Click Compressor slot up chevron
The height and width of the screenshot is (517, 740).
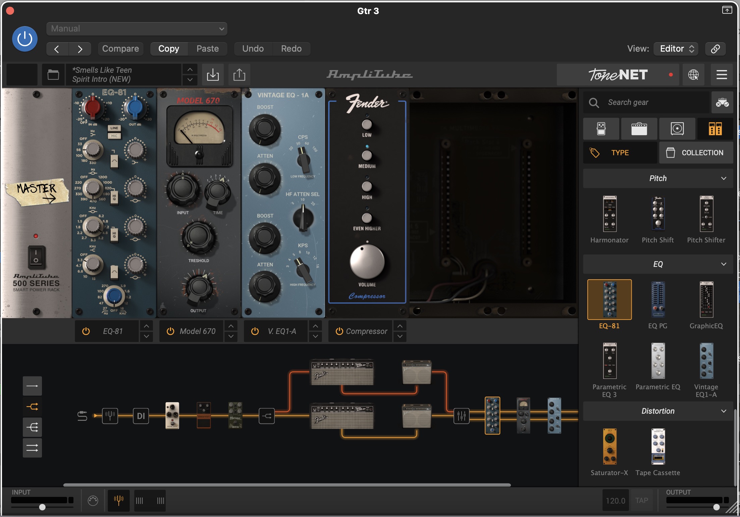click(x=400, y=326)
